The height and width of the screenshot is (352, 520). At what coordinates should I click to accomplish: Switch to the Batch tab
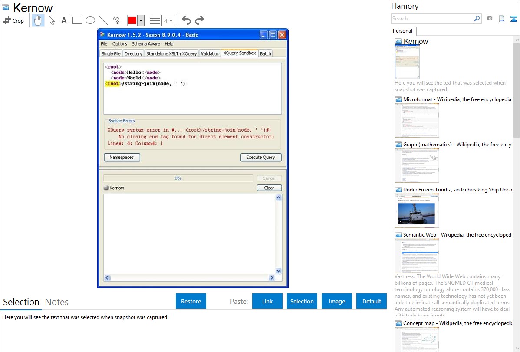265,53
